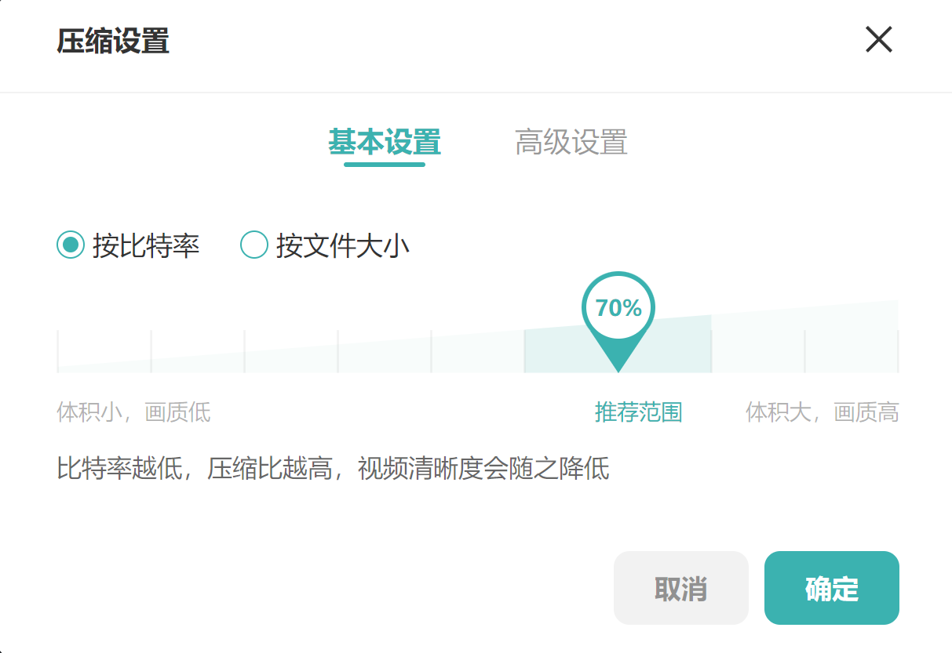The image size is (952, 653).
Task: Re-select the bitrate option radio
Action: pyautogui.click(x=70, y=245)
